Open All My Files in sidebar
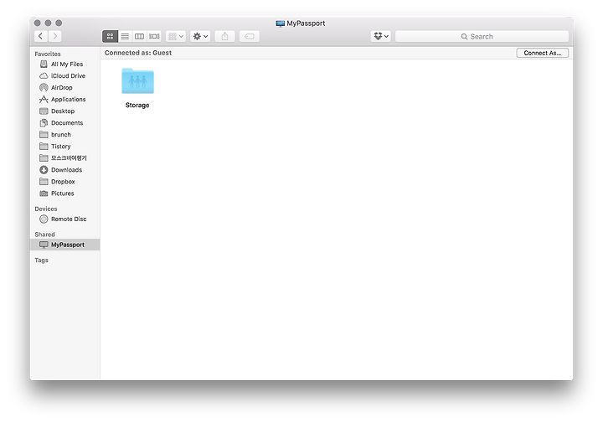The height and width of the screenshot is (423, 603). click(64, 64)
